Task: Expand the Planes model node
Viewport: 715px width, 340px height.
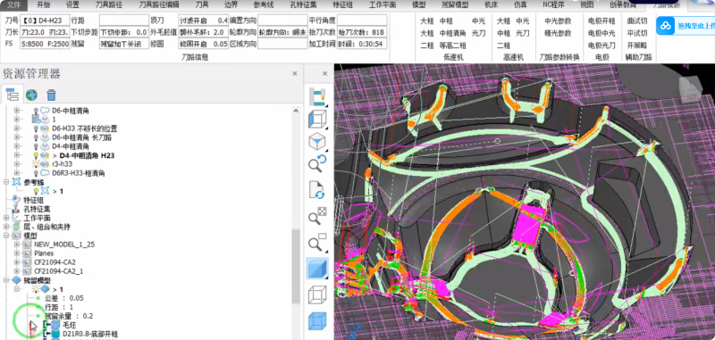Action: (x=17, y=253)
